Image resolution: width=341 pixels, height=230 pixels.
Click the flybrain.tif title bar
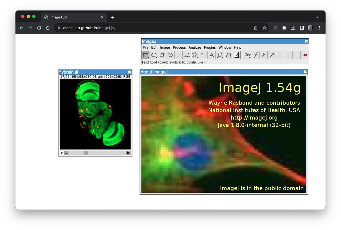pos(95,72)
